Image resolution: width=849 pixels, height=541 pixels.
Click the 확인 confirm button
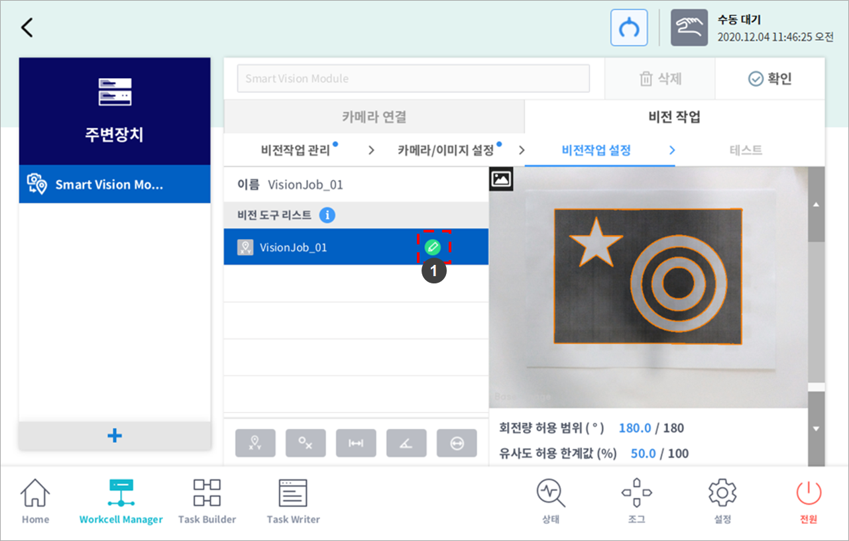click(769, 79)
